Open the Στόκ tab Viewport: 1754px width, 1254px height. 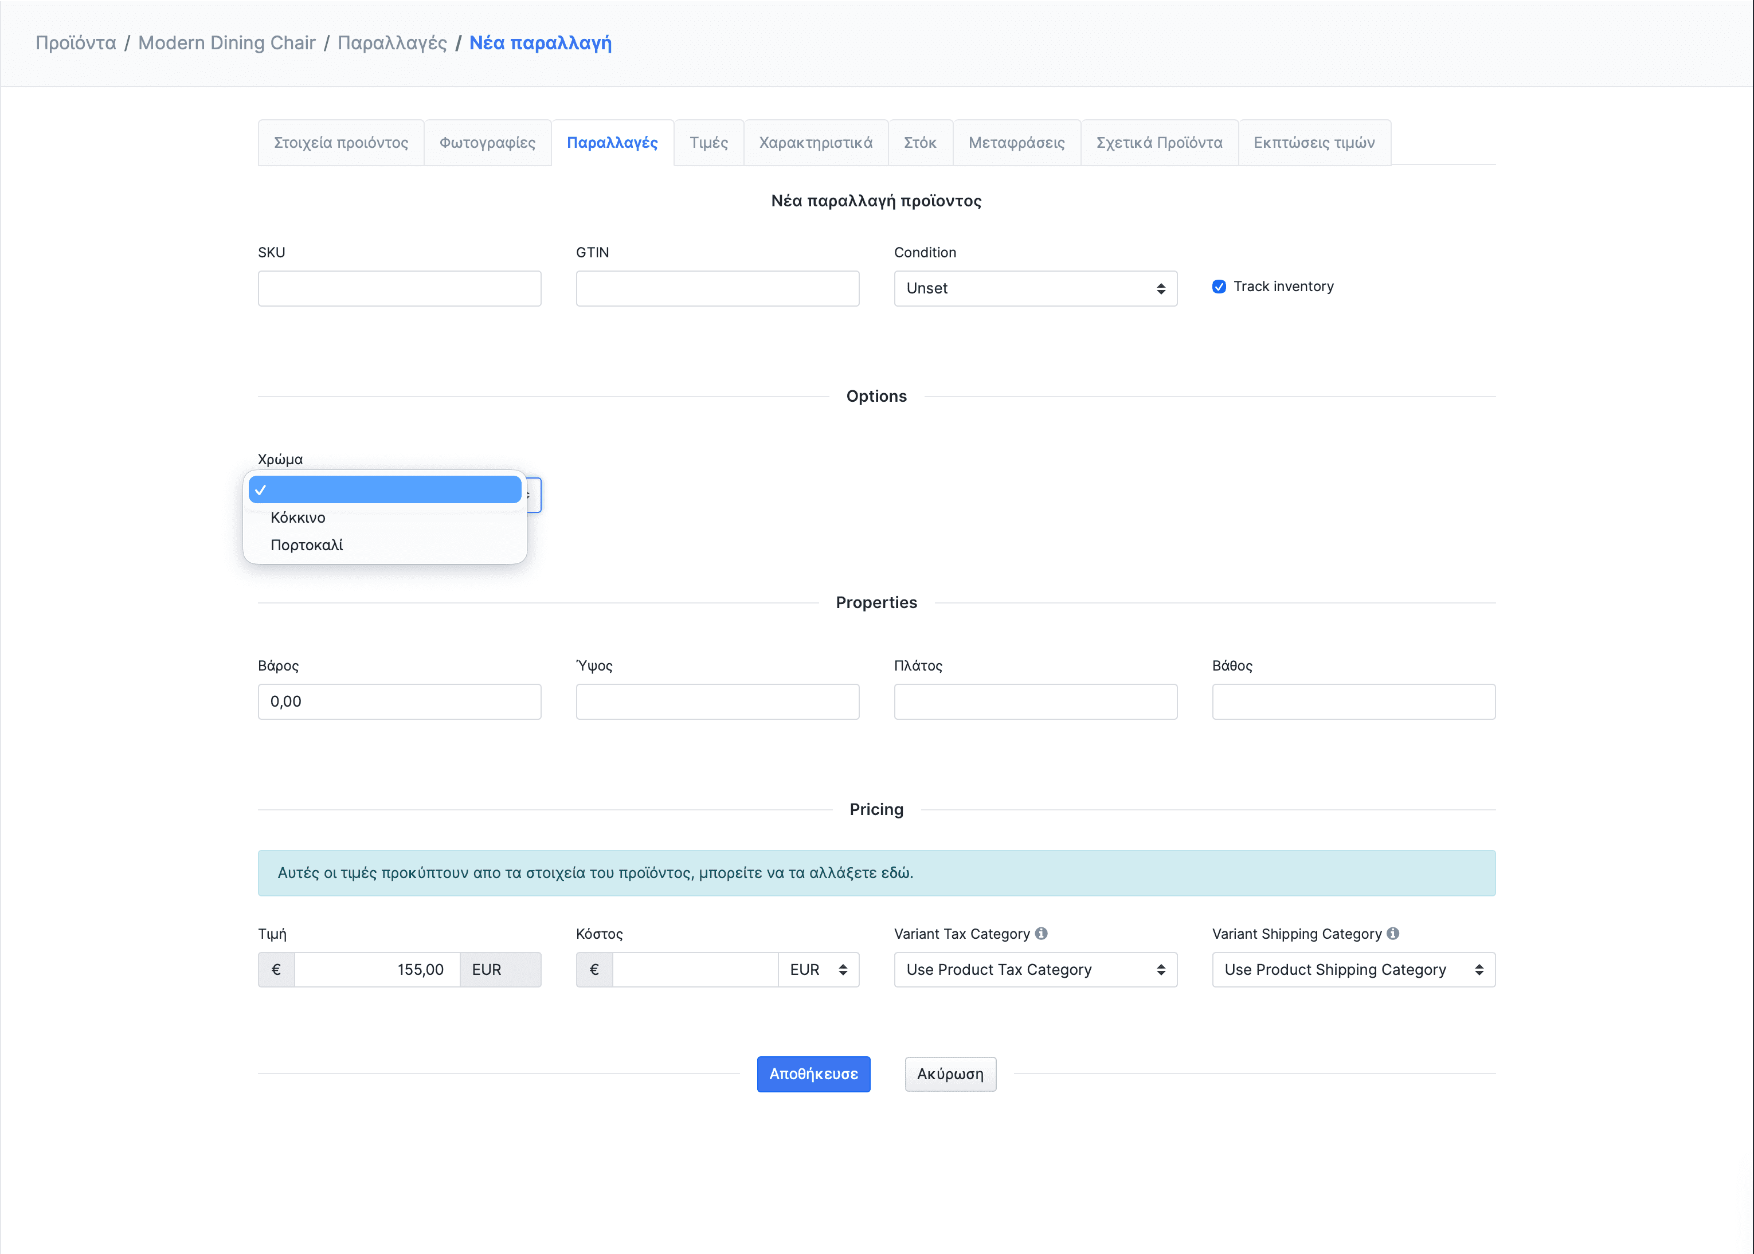tap(920, 143)
